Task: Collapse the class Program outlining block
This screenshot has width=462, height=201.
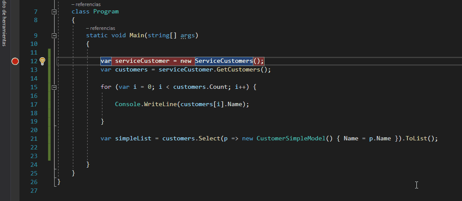Action: (x=54, y=12)
